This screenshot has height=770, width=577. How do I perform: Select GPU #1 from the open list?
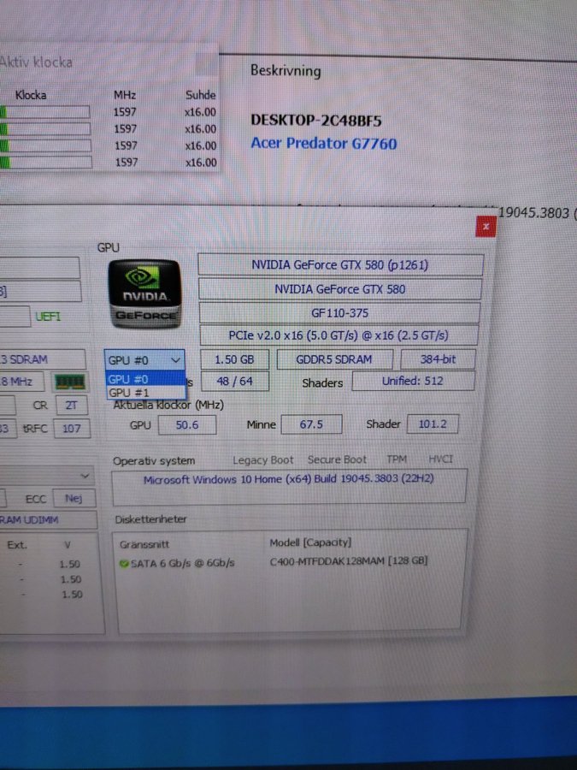(x=128, y=393)
